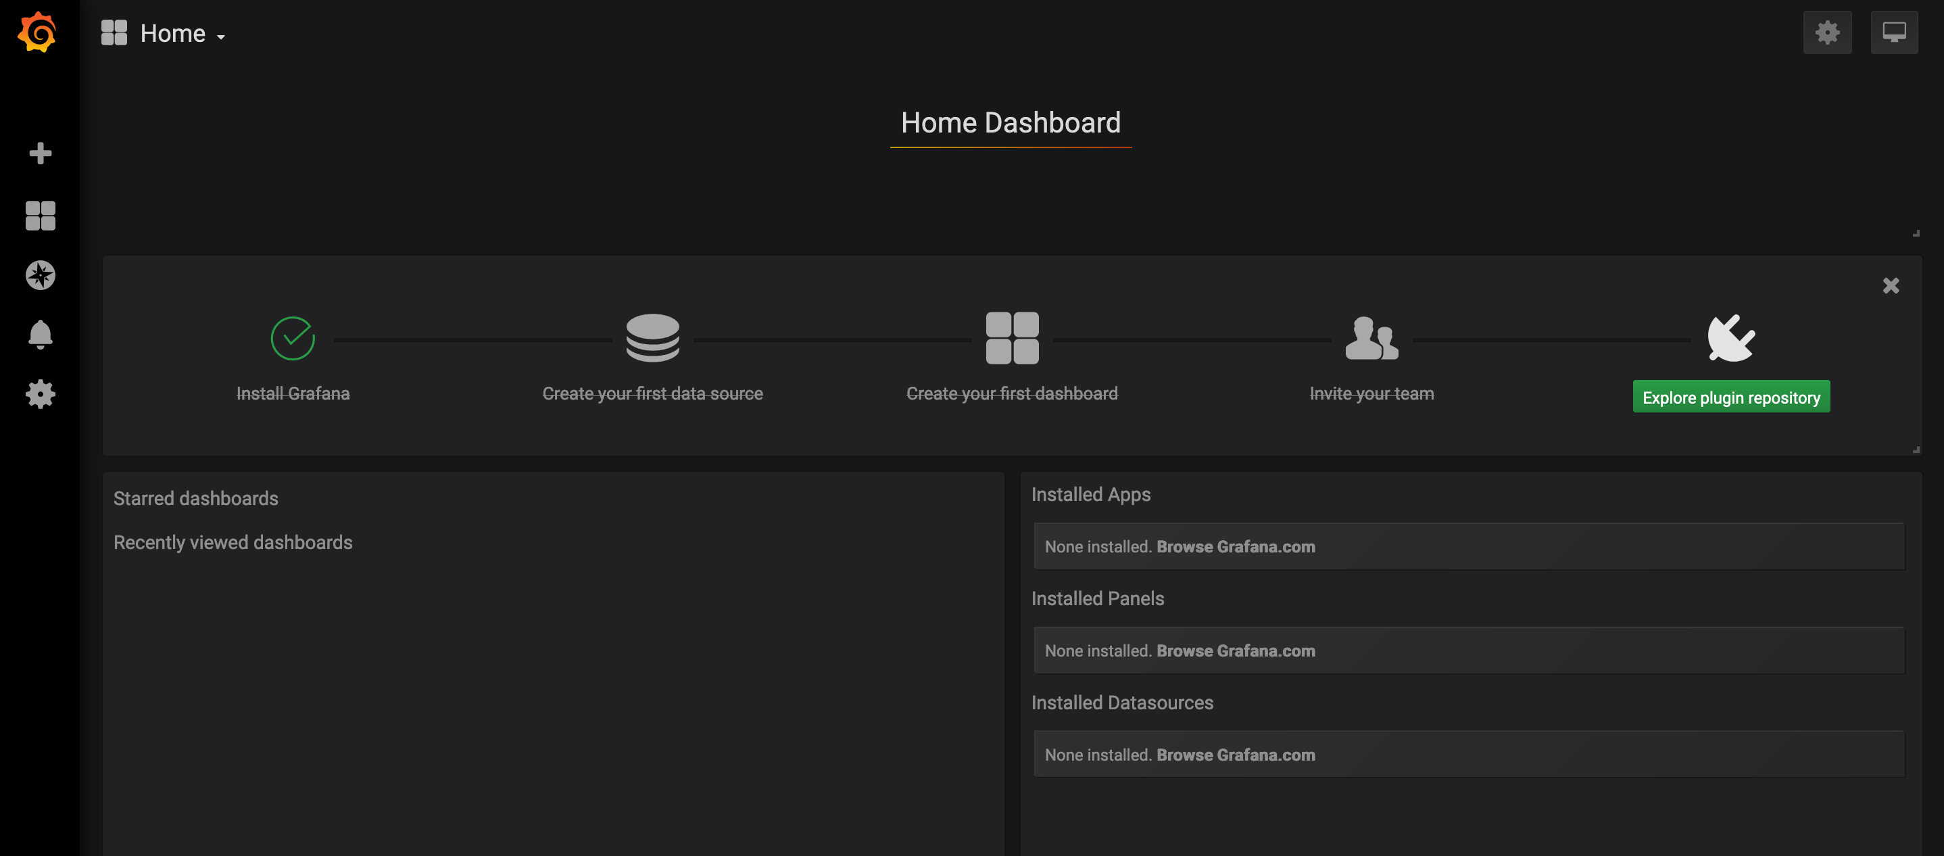Browse Grafana.com under Installed Datasources

[1236, 755]
